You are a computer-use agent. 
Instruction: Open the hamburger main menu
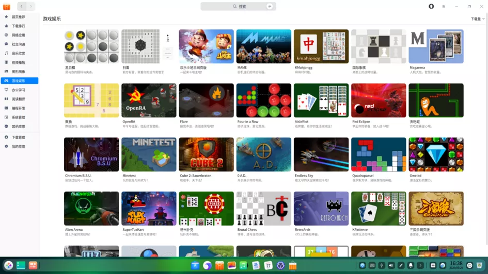[x=444, y=7]
